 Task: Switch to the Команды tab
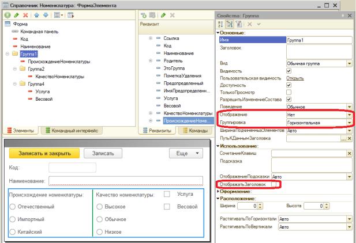(x=196, y=131)
